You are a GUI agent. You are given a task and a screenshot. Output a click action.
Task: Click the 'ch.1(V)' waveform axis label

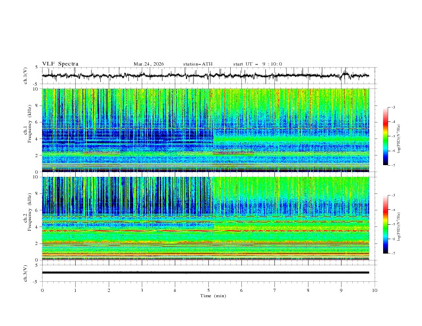tap(26, 76)
